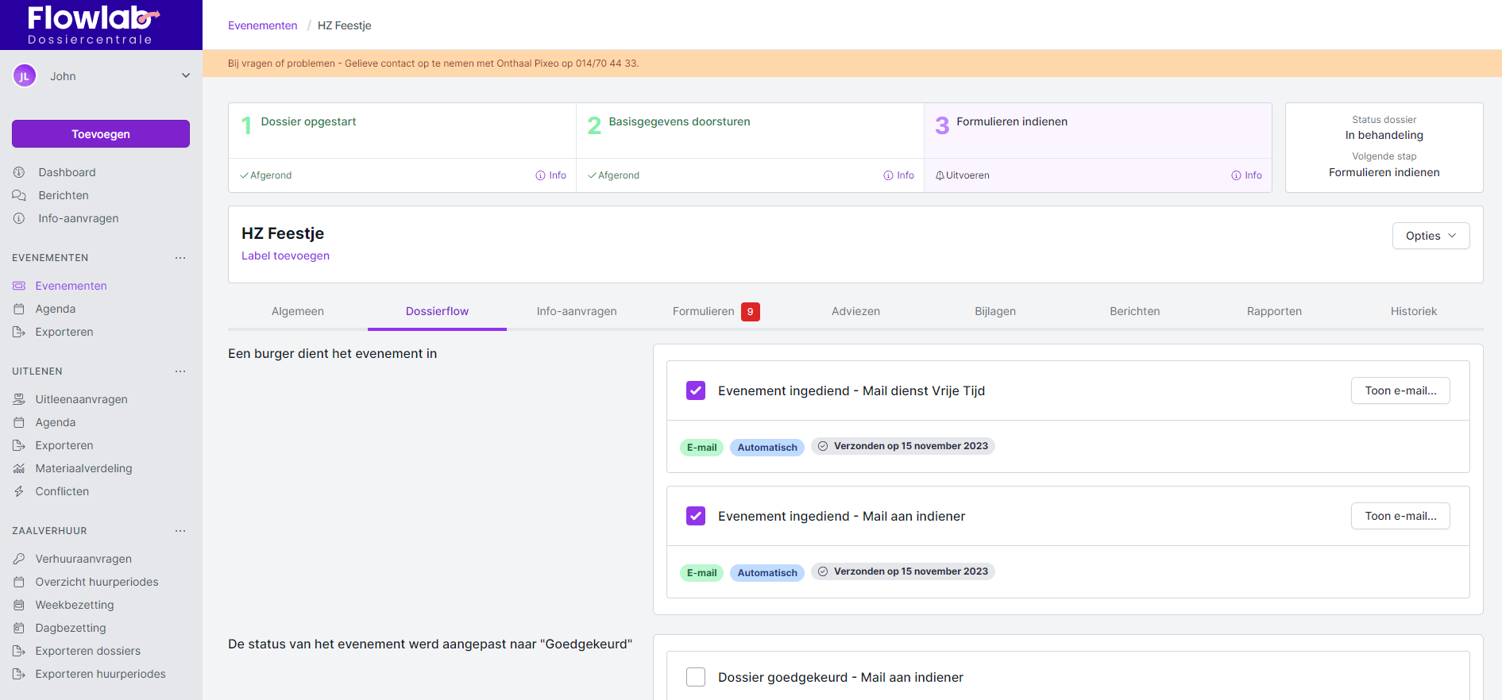The height and width of the screenshot is (700, 1502).
Task: Click the Materiaalverdeling chart icon
Action: [19, 468]
